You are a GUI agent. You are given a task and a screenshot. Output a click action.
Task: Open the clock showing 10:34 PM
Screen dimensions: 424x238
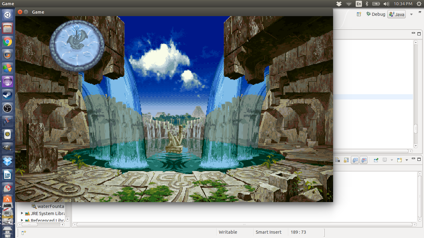[x=403, y=4]
